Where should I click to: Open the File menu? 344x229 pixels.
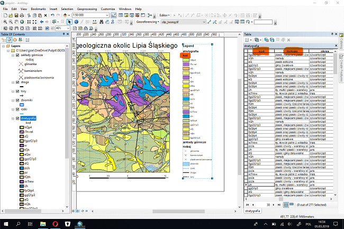click(5, 9)
